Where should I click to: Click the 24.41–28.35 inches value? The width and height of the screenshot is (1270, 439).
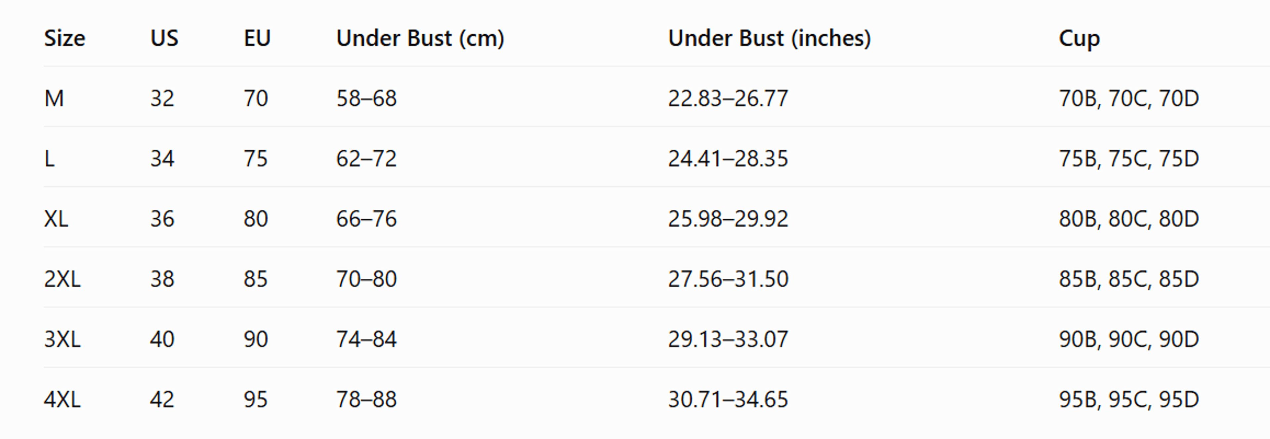tap(728, 159)
